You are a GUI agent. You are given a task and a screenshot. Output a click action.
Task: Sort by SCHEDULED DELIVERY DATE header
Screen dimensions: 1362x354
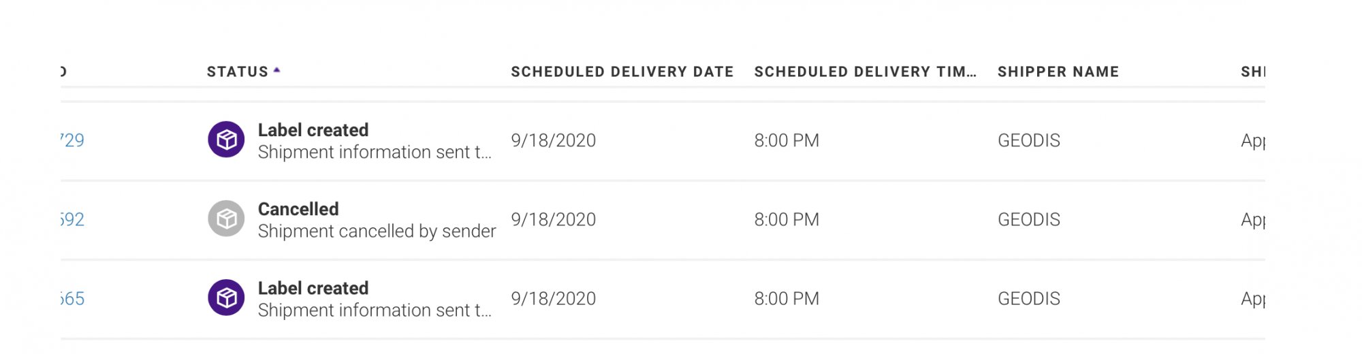[622, 71]
